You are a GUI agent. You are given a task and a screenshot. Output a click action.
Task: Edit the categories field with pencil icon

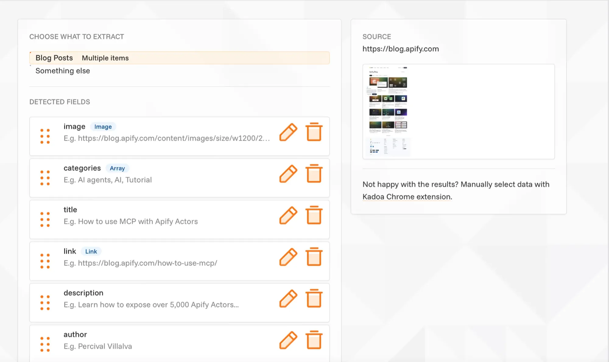point(288,174)
